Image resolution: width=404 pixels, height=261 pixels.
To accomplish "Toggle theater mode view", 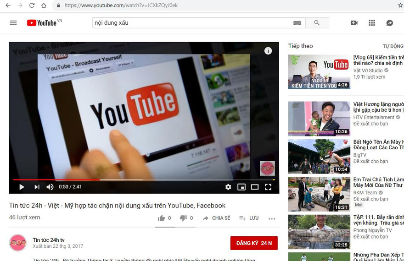I will click(255, 187).
